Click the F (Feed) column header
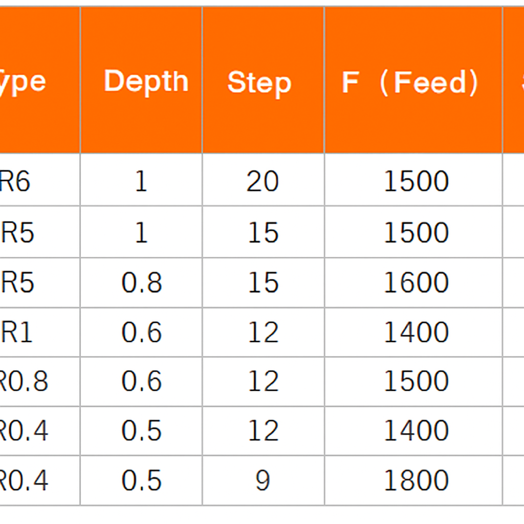The width and height of the screenshot is (524, 524). 410,82
